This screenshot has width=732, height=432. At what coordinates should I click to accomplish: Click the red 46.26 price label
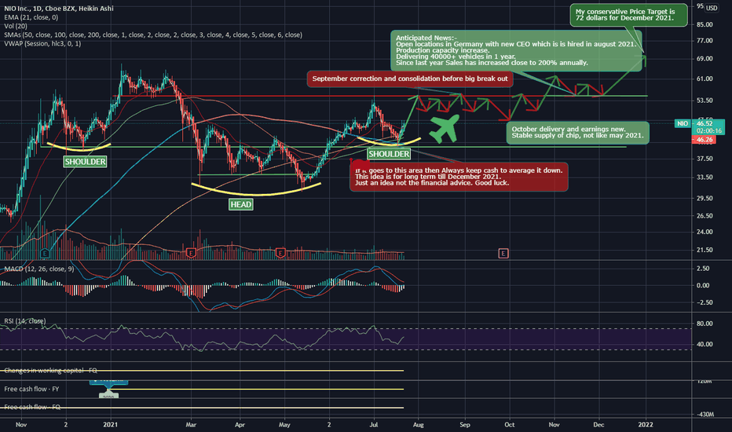click(704, 140)
